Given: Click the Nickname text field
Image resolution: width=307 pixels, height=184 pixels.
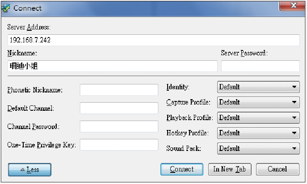Looking at the screenshot, I should pos(112,66).
